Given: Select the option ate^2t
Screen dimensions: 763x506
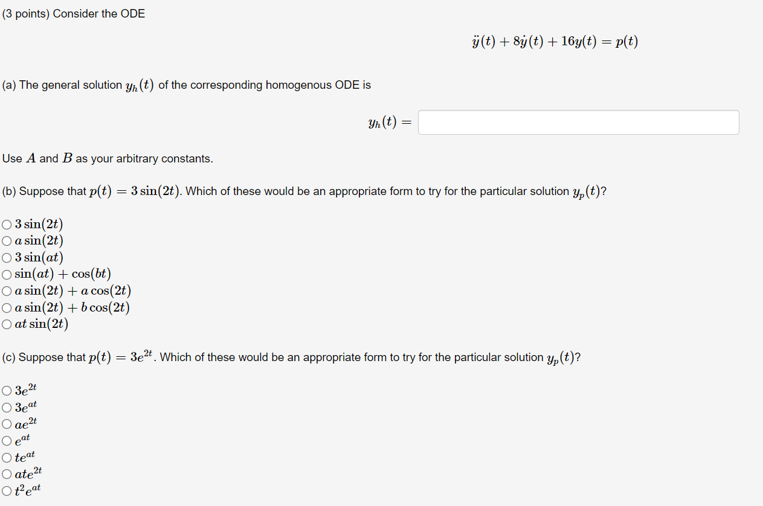Looking at the screenshot, I should 7,474.
